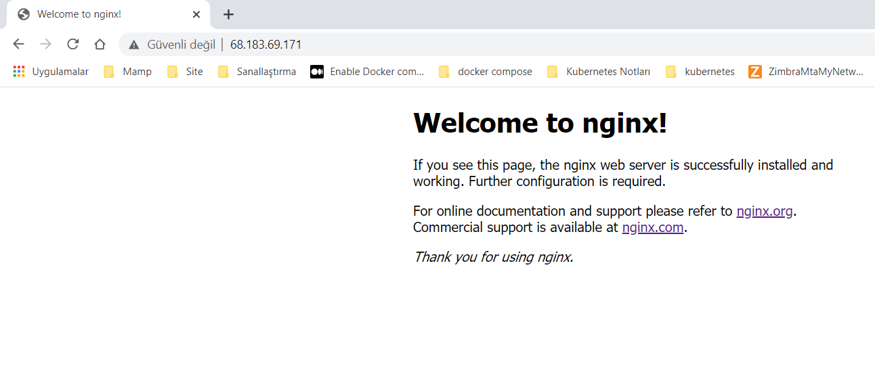This screenshot has height=370, width=875.
Task: Select the 'Welcome to nginx!' tab
Action: point(108,14)
